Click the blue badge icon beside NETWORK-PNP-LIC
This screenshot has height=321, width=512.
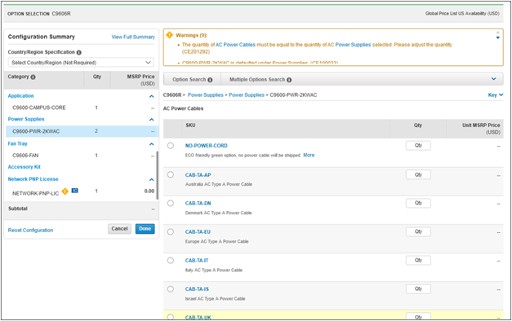(75, 191)
